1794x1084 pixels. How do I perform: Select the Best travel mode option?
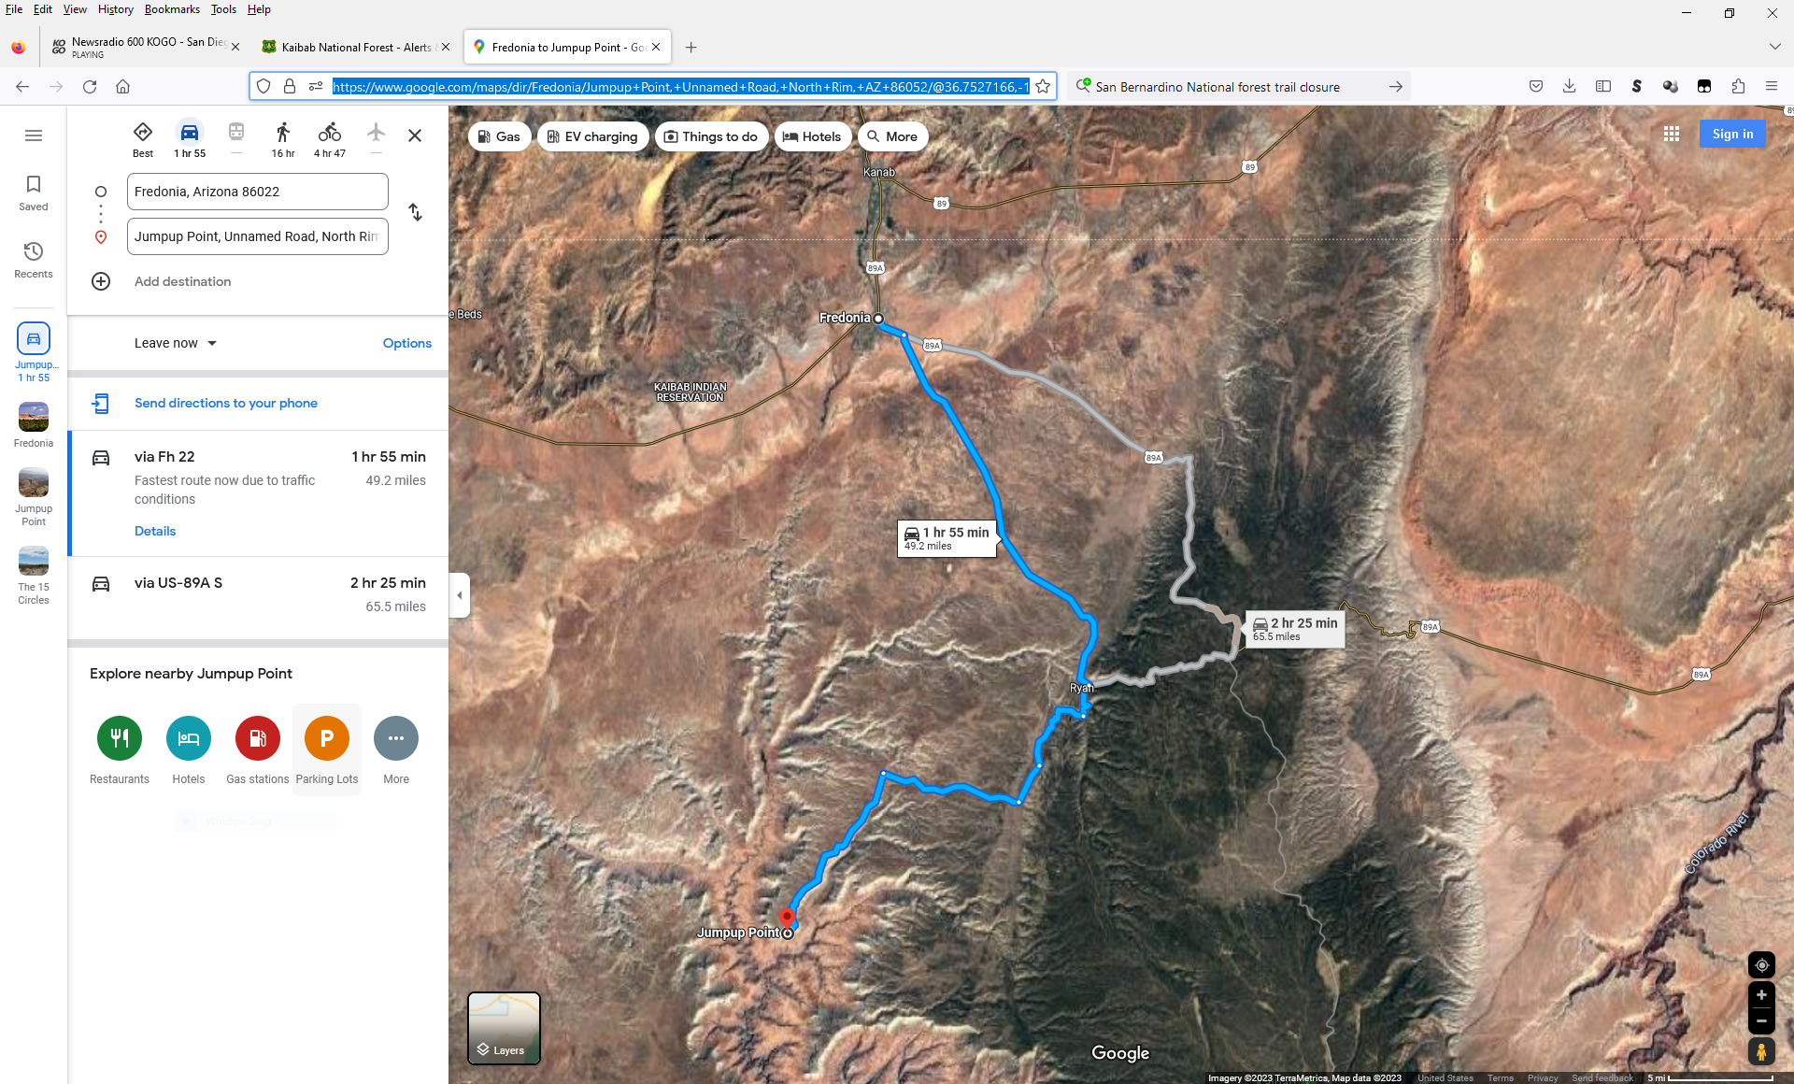(143, 133)
